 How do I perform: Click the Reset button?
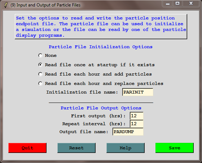tap(76, 148)
